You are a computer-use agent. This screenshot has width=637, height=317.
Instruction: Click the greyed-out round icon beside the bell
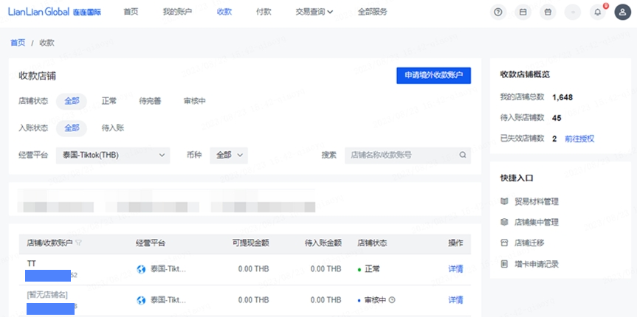click(x=573, y=13)
